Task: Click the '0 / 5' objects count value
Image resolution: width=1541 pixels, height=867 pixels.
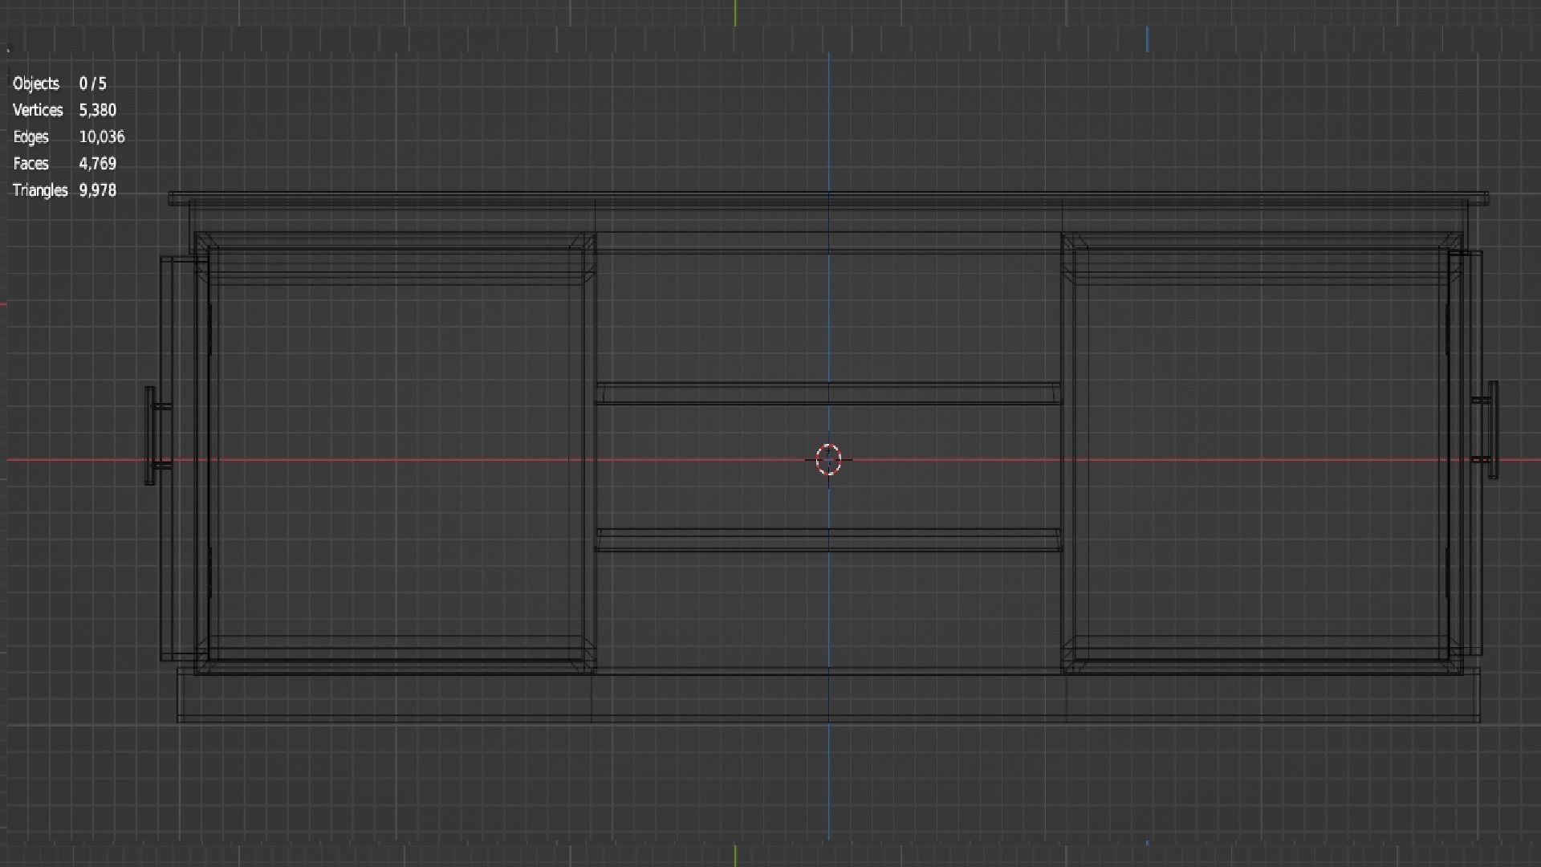Action: (93, 83)
